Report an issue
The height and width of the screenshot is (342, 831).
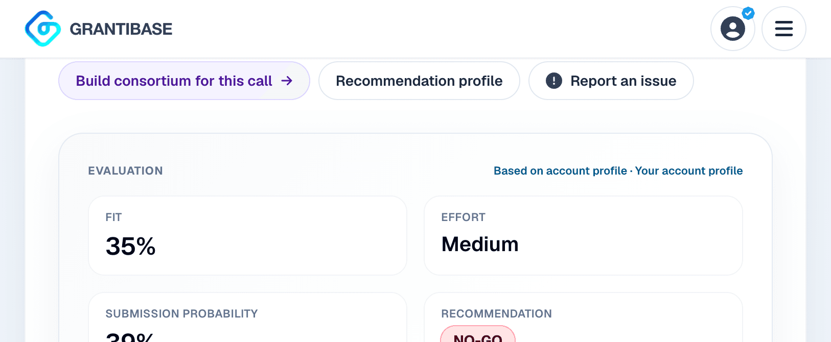pos(611,81)
